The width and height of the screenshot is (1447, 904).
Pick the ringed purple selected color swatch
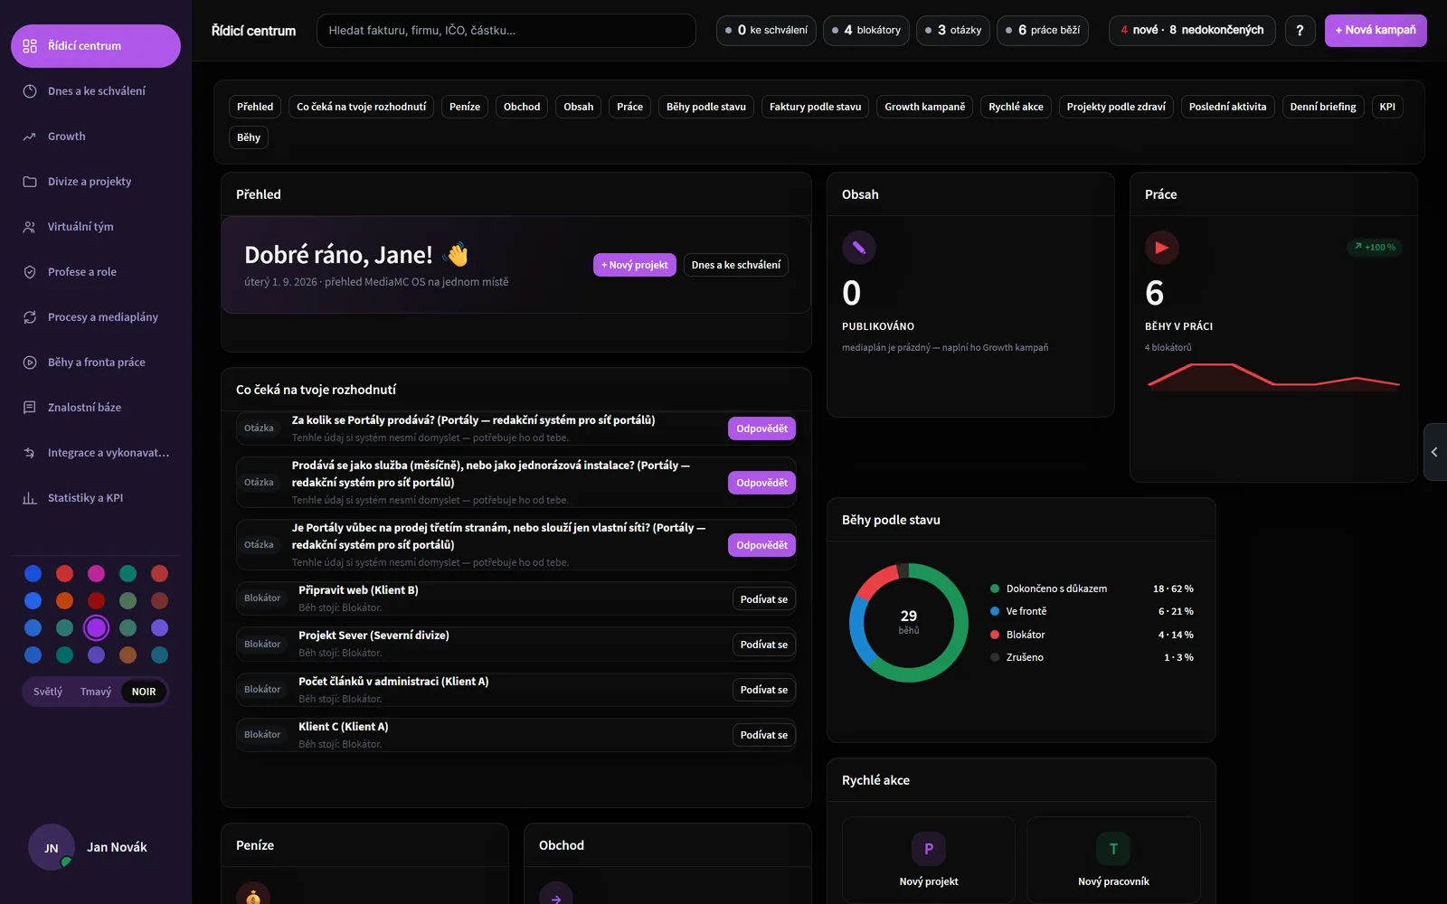tap(97, 627)
